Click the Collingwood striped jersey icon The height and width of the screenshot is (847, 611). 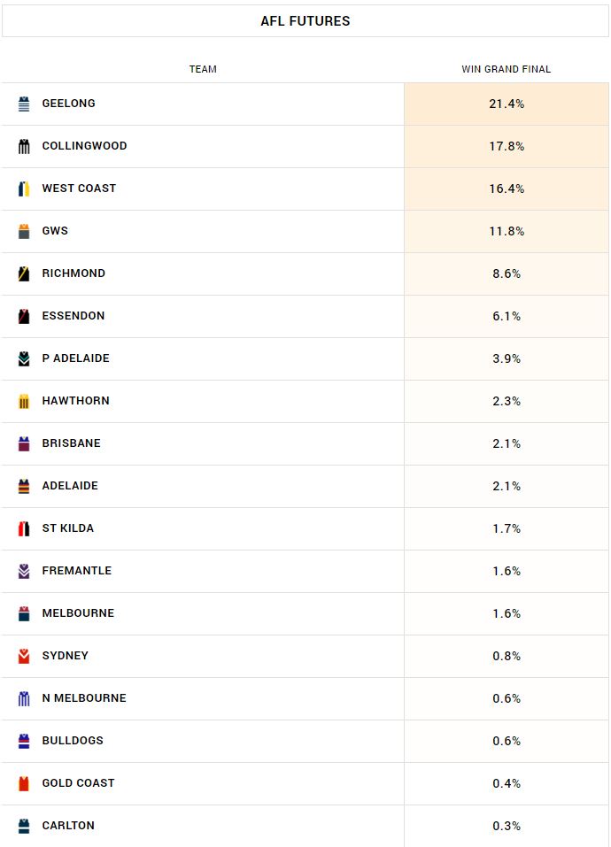[24, 146]
